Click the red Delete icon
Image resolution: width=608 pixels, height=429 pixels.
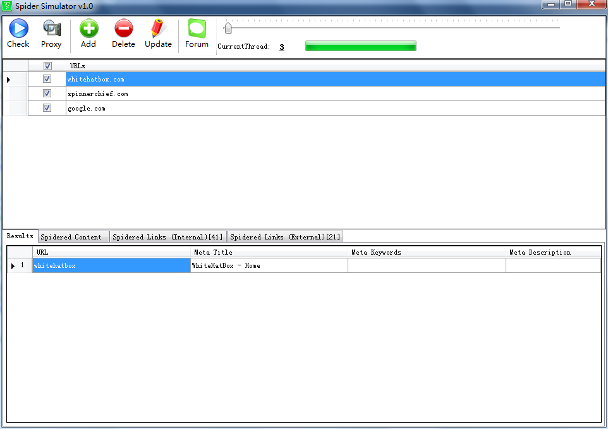(x=123, y=28)
